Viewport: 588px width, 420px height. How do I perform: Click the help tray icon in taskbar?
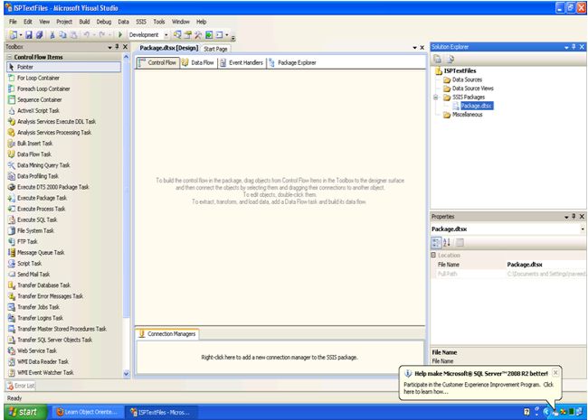pyautogui.click(x=526, y=412)
